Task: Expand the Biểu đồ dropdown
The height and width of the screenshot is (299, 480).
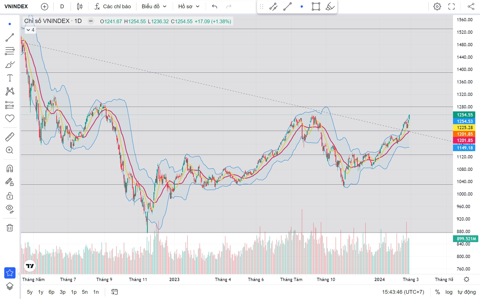Action: click(x=154, y=6)
